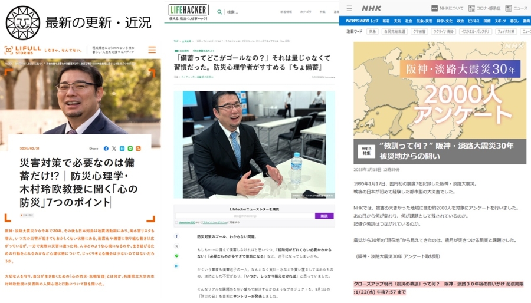The image size is (531, 303).
Task: Select the 社会 tab in NHK navigation
Action: click(x=408, y=21)
